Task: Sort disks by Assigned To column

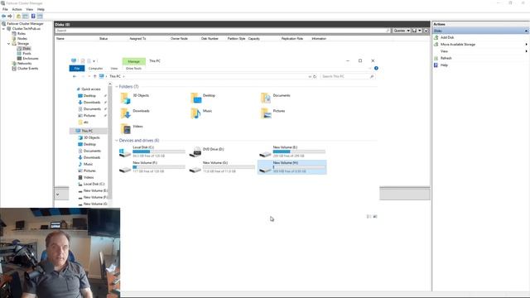Action: tap(137, 39)
